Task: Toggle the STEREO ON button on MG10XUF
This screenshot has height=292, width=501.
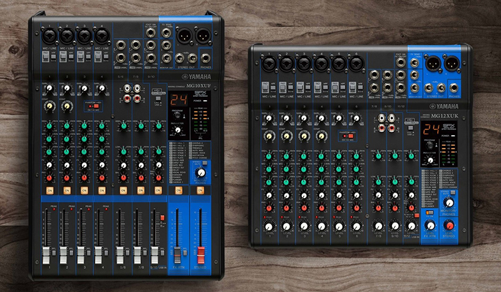Action: click(x=200, y=191)
